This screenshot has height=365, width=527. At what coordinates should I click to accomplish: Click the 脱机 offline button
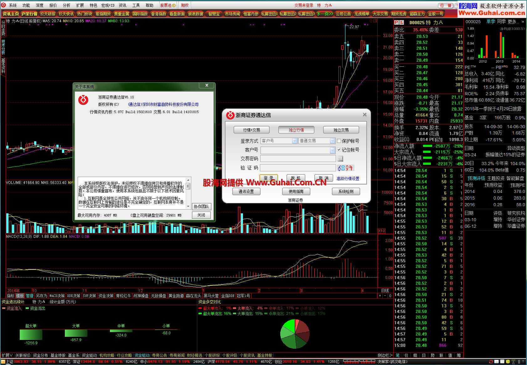pos(296,178)
